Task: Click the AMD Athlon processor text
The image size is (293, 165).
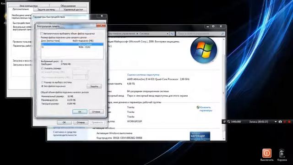Action: pos(158,79)
